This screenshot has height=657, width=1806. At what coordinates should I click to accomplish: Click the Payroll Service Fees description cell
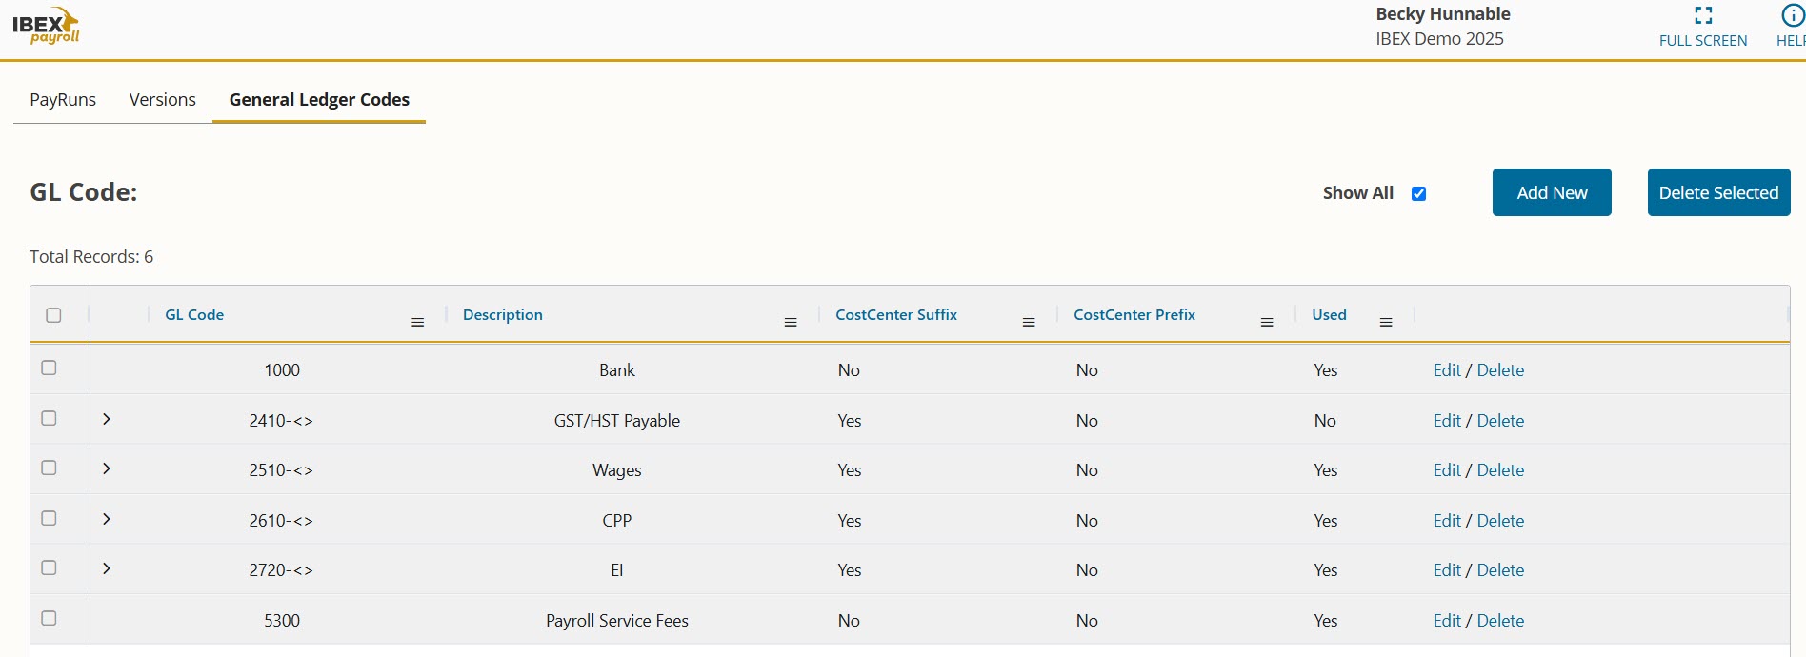tap(617, 621)
